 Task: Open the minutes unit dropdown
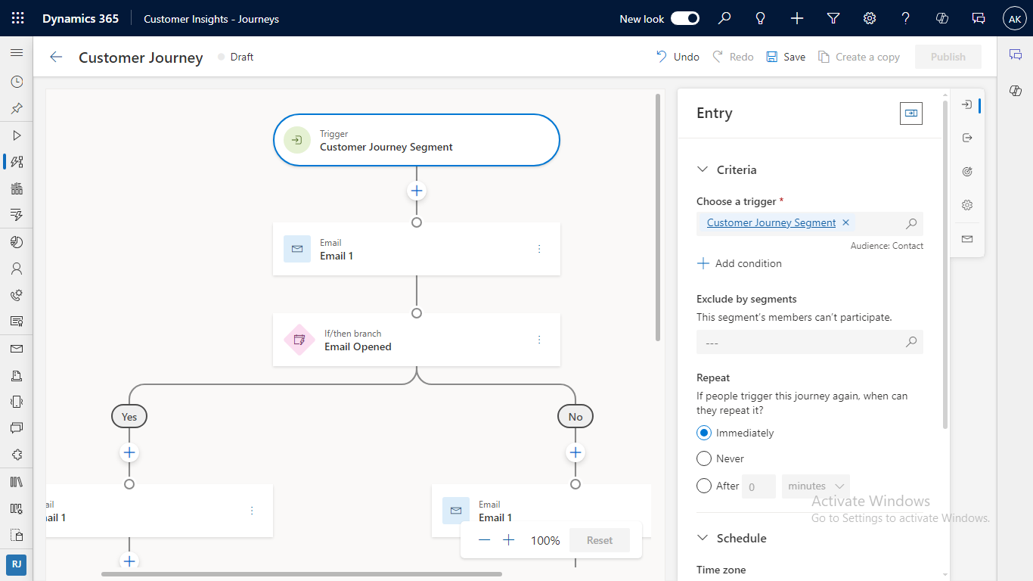(x=815, y=486)
